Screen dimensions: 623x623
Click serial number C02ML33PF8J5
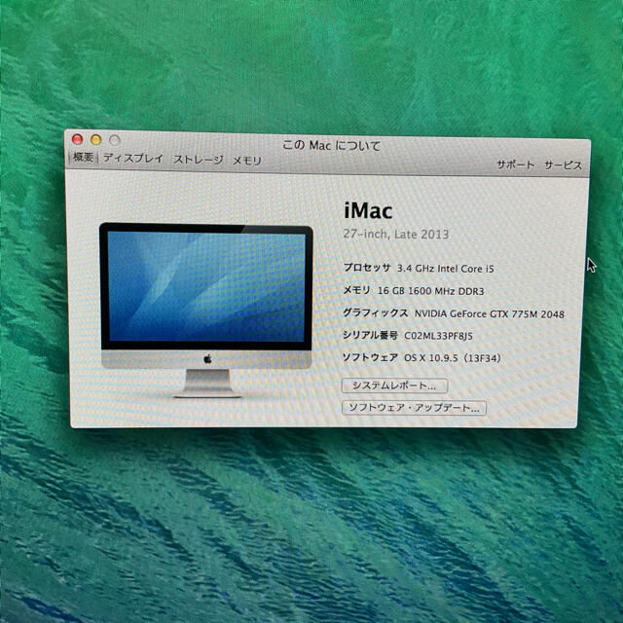click(x=438, y=336)
